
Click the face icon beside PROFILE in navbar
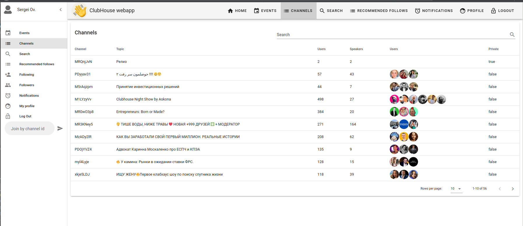tap(463, 11)
